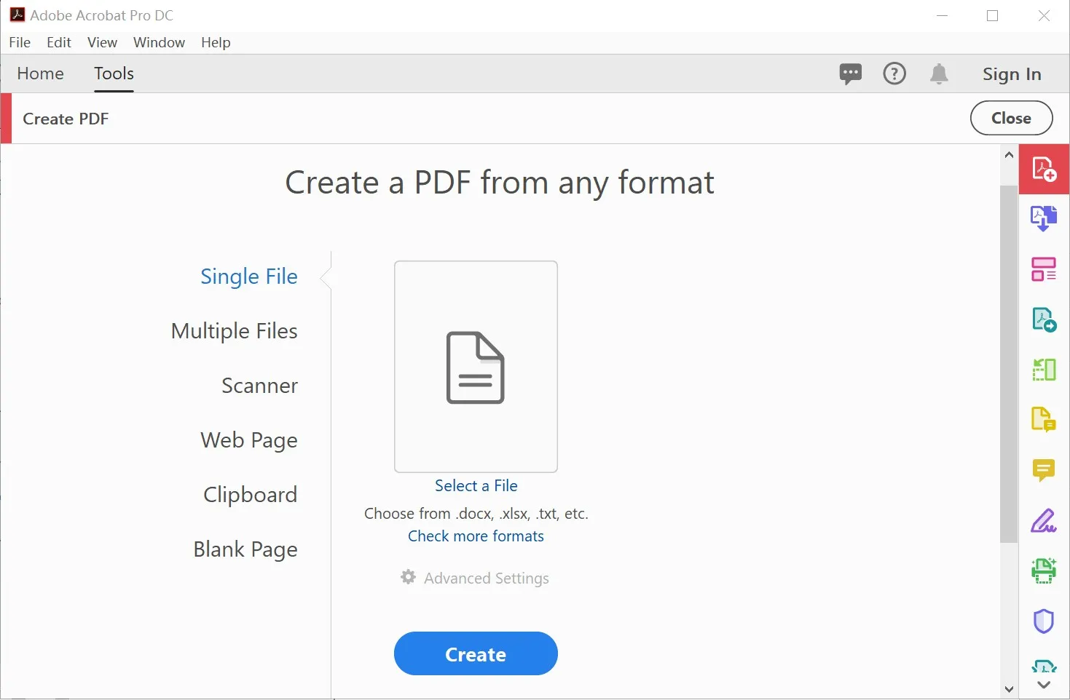Open the Create PDF tool in right sidebar

point(1044,169)
